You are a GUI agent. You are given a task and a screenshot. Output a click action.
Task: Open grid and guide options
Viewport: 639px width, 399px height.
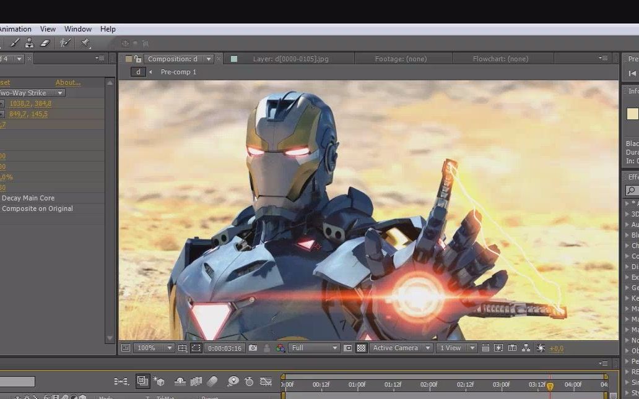pos(183,348)
